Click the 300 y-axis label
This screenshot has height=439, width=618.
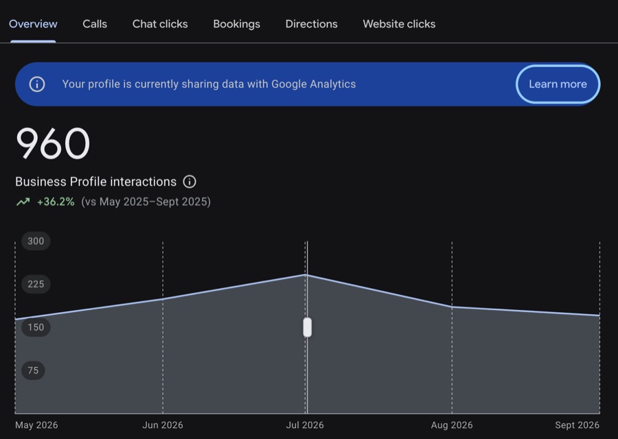click(36, 241)
